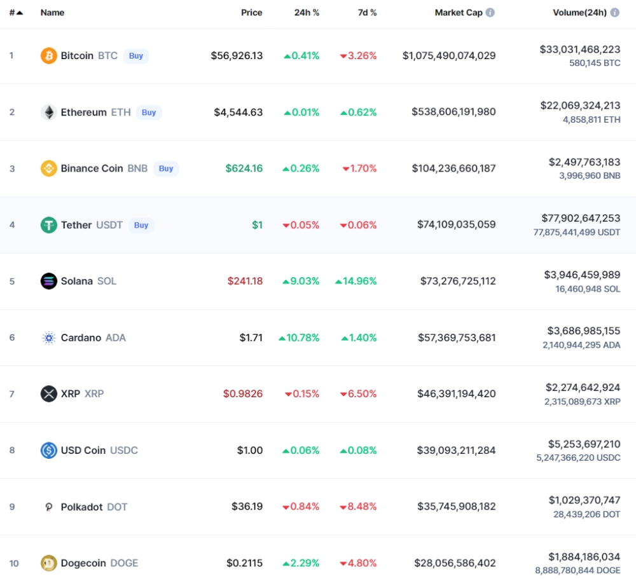The image size is (636, 579).
Task: Click the Solana black logo icon
Action: tap(49, 281)
